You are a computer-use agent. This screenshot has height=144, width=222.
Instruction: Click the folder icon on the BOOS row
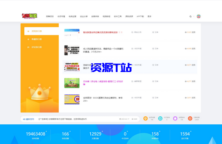pyautogui.click(x=132, y=98)
